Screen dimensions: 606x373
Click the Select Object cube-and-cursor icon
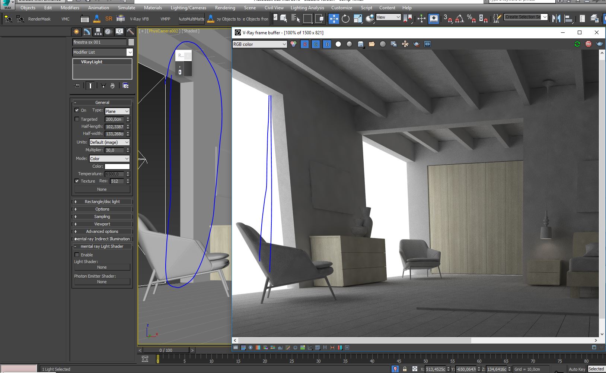point(283,18)
